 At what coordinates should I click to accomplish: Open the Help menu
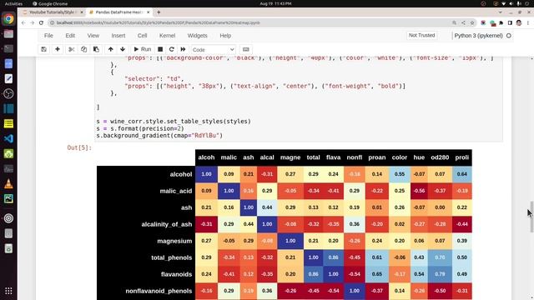point(225,36)
